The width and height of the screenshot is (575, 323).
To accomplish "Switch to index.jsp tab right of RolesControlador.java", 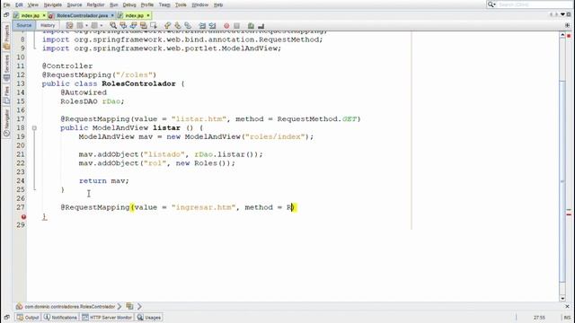I will pos(134,15).
